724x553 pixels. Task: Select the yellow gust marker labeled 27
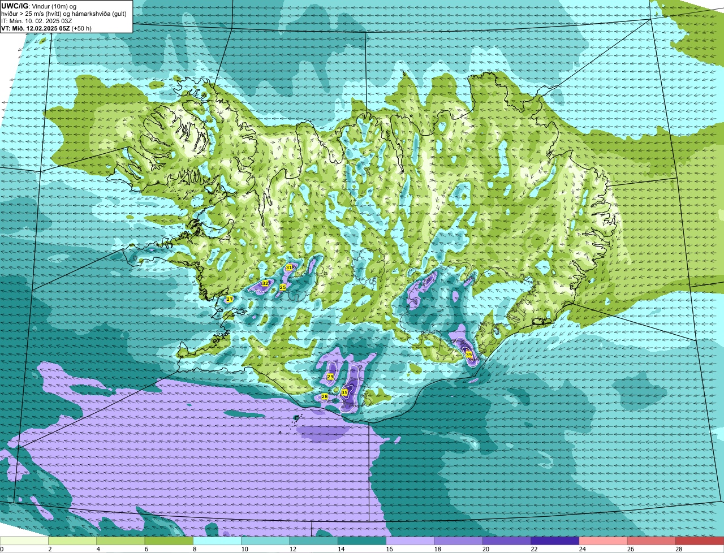coord(230,299)
